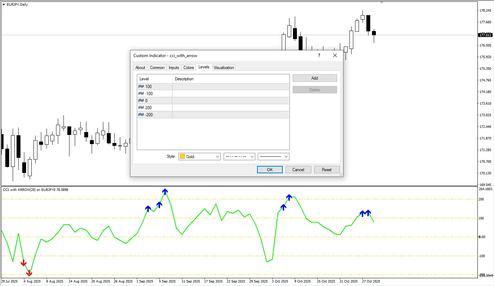Click the level icon beside the 100 entry
494x286 pixels.
click(x=141, y=87)
